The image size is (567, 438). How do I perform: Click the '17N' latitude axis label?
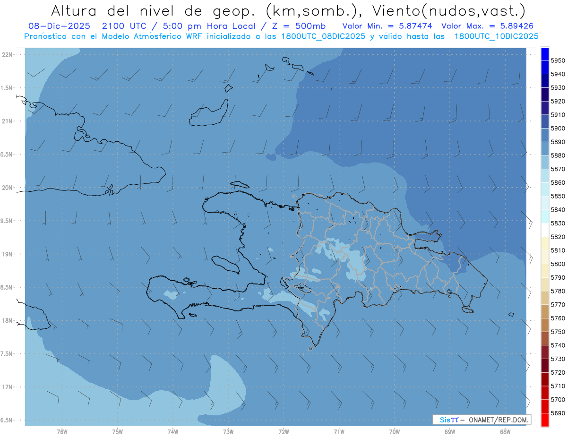(7, 387)
